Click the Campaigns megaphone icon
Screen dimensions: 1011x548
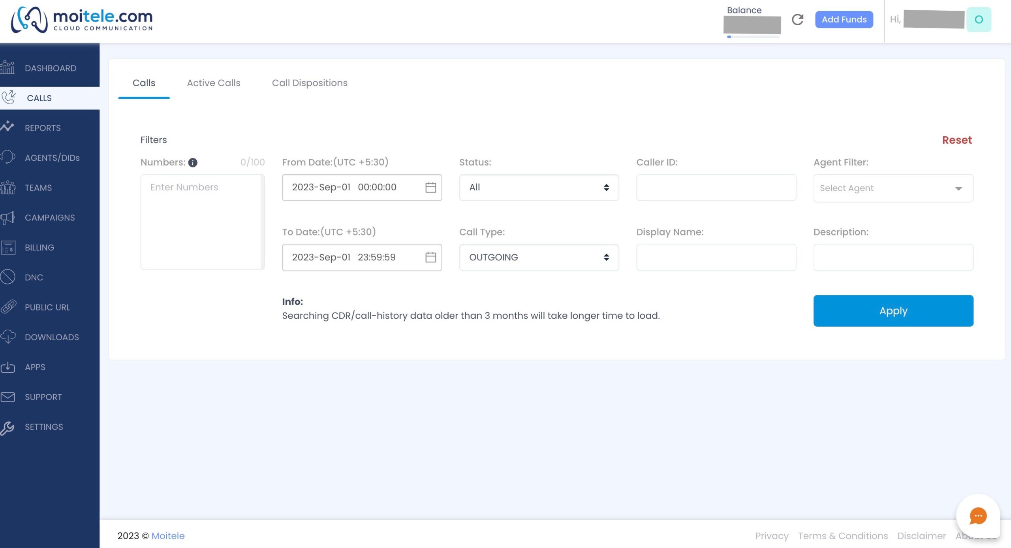(8, 217)
